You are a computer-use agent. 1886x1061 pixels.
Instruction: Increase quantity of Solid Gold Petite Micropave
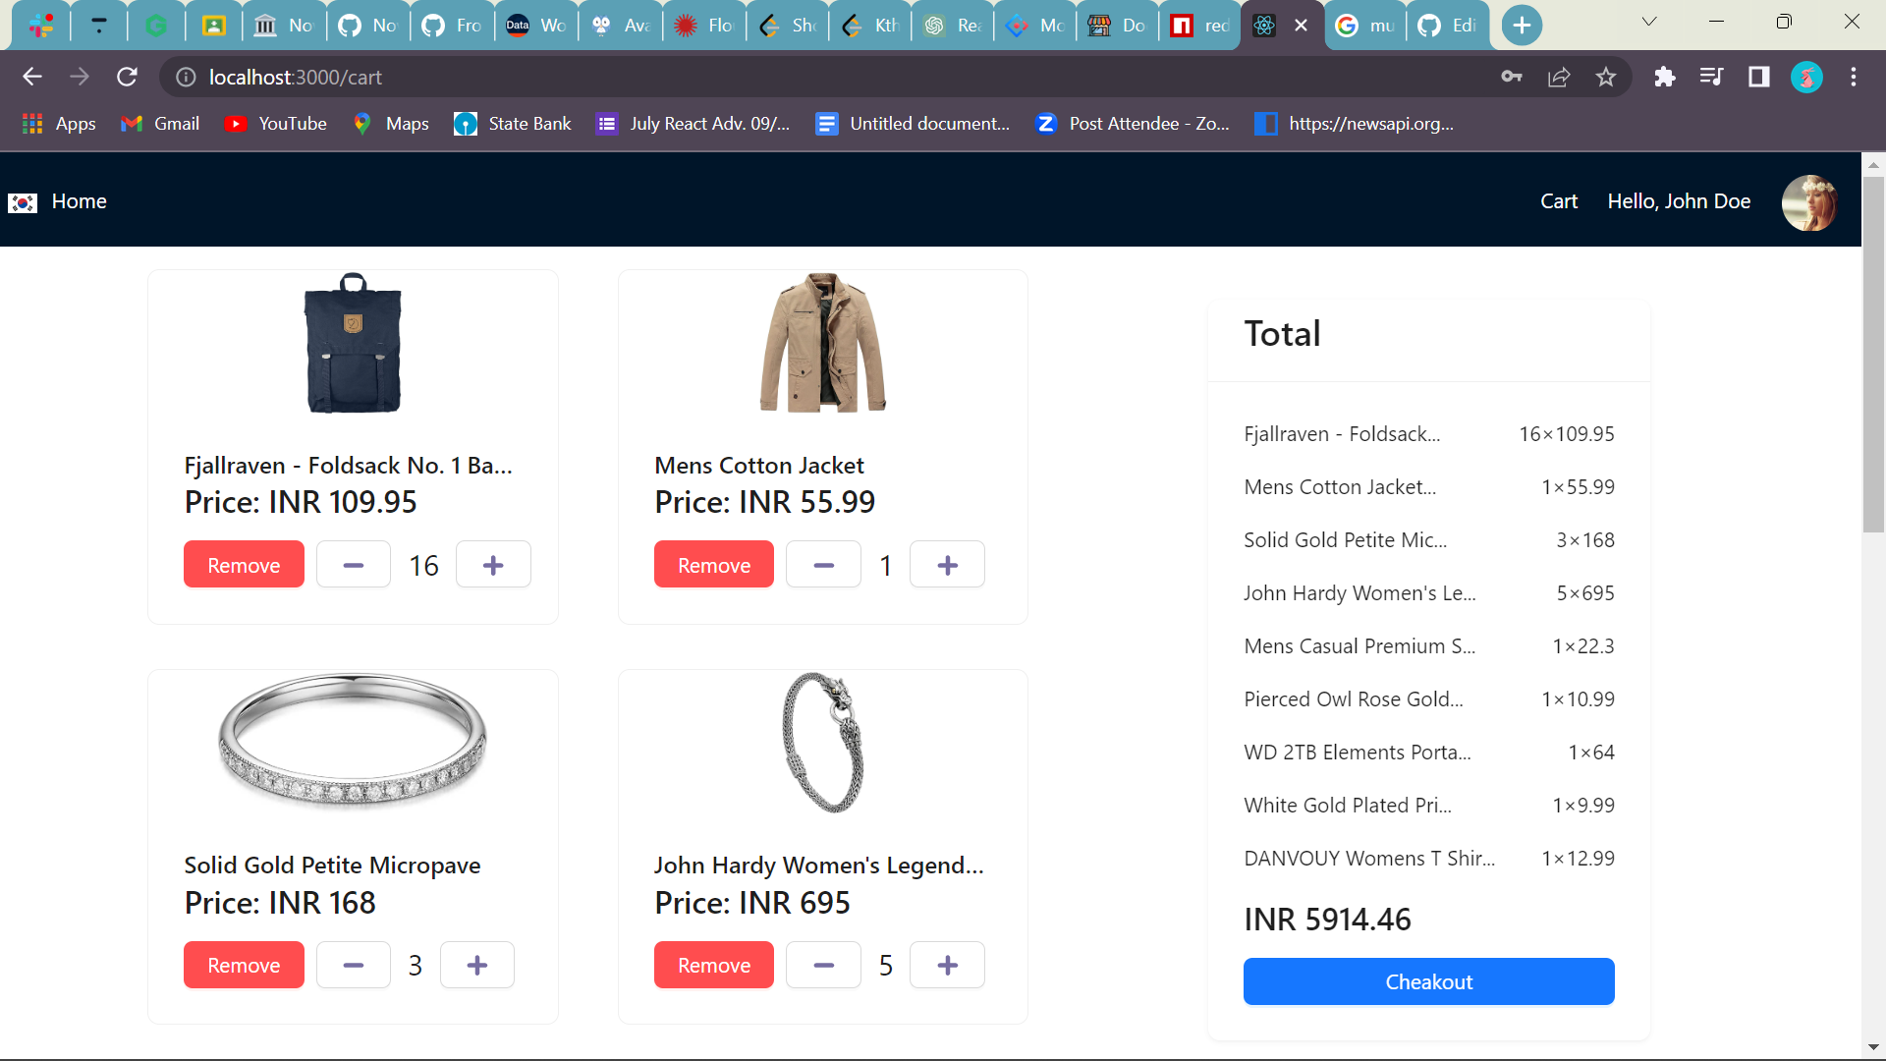pyautogui.click(x=476, y=965)
